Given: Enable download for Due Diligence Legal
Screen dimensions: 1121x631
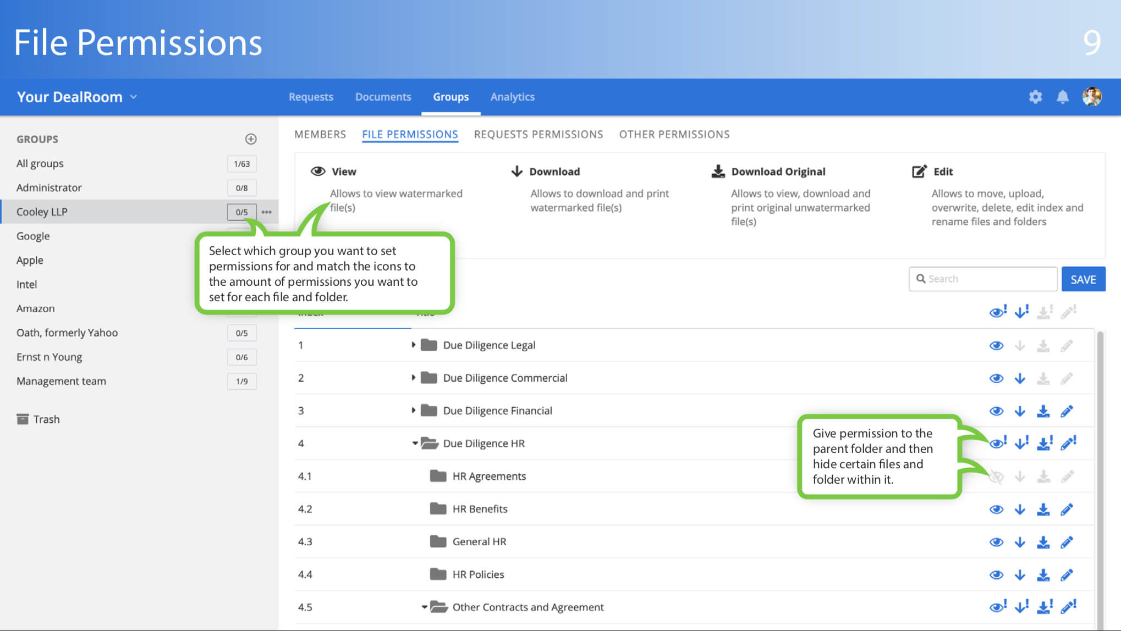Looking at the screenshot, I should click(1020, 346).
